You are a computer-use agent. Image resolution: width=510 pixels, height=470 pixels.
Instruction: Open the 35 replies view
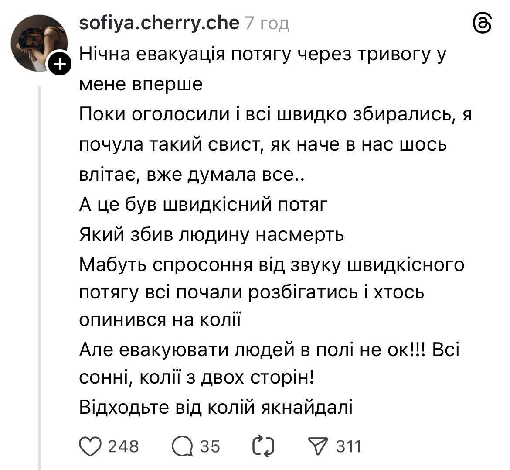pyautogui.click(x=208, y=446)
